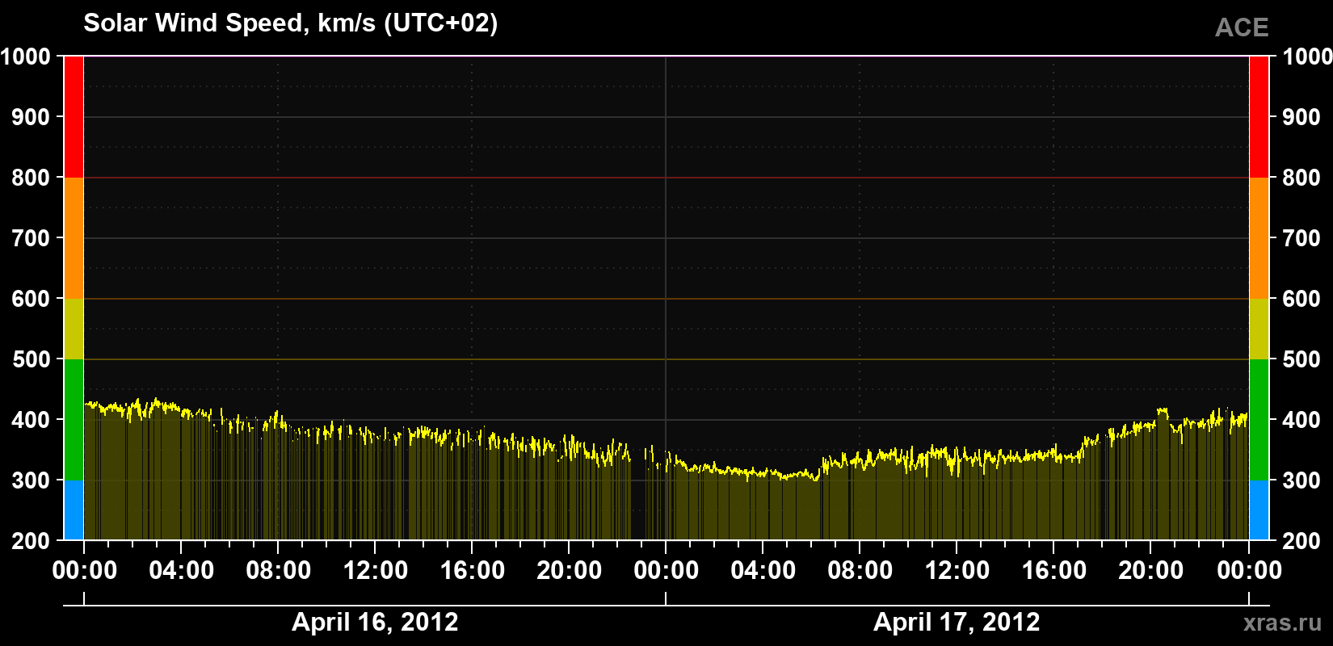Viewport: 1333px width, 646px height.
Task: Click the left-axis 600 value label
Action: 31,299
